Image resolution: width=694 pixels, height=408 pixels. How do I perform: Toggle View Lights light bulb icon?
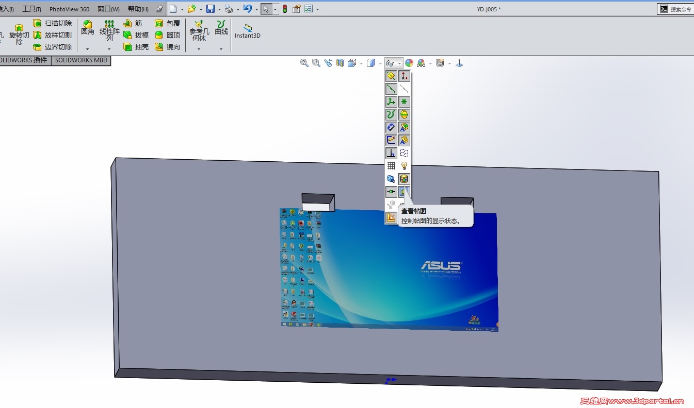click(x=405, y=166)
